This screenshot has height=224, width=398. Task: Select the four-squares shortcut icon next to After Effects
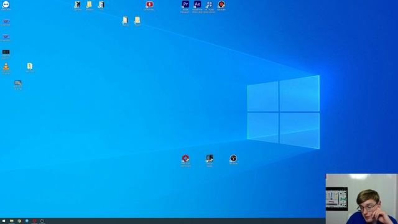209,4
